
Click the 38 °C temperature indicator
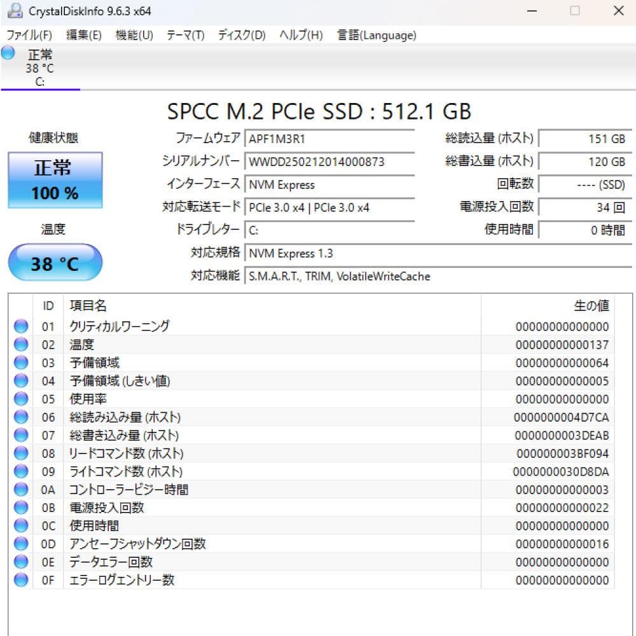[x=55, y=261]
